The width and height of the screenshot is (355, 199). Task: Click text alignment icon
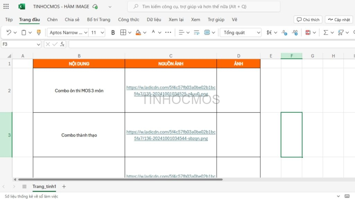click(x=181, y=32)
